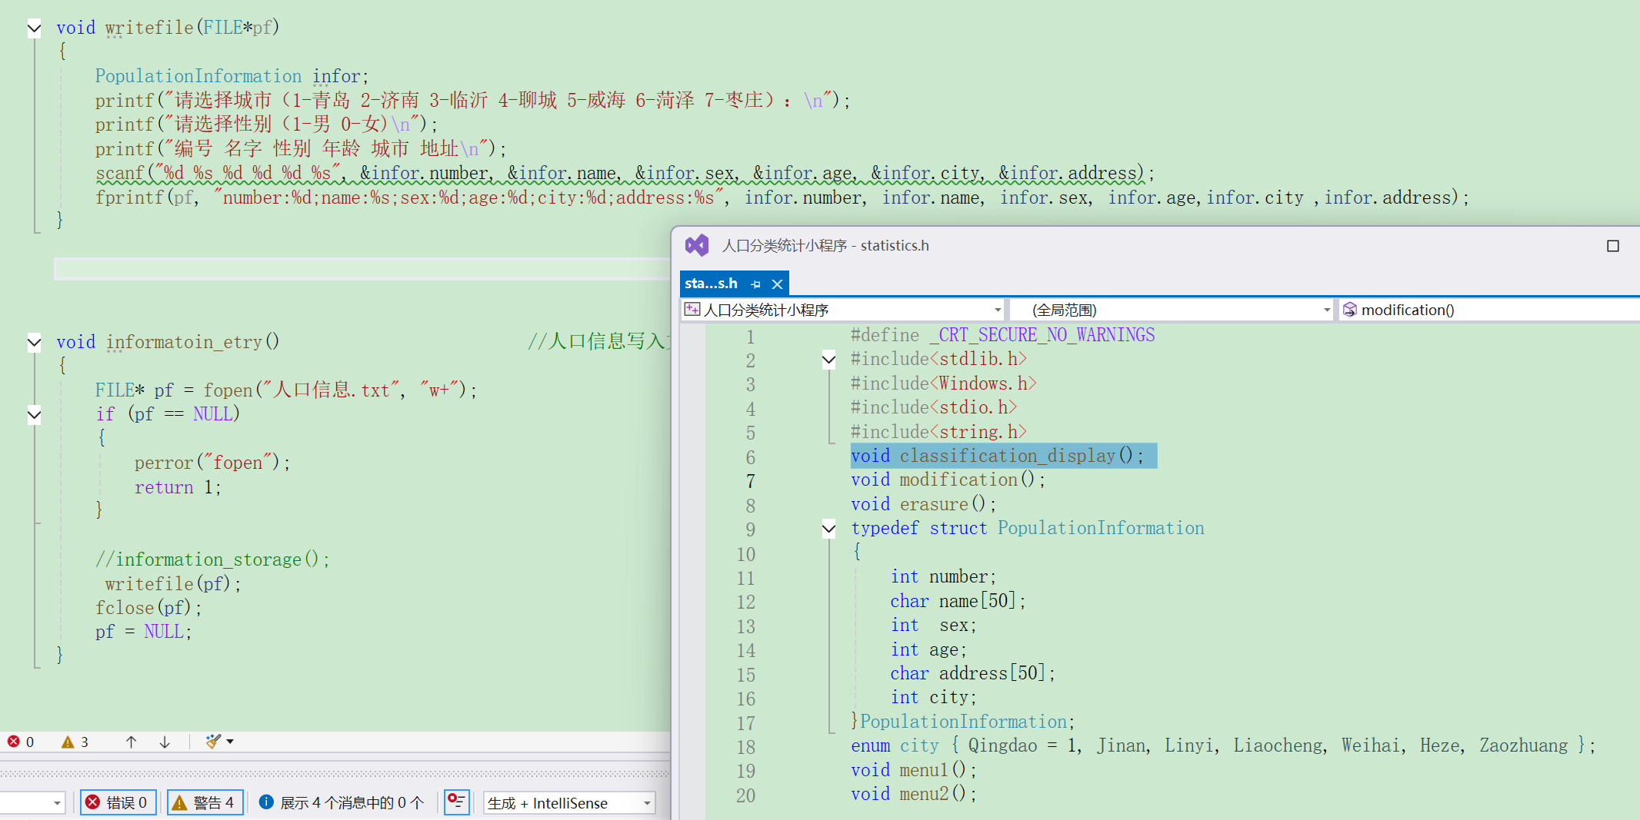Collapse the writefile function outline
This screenshot has height=820, width=1640.
34,28
